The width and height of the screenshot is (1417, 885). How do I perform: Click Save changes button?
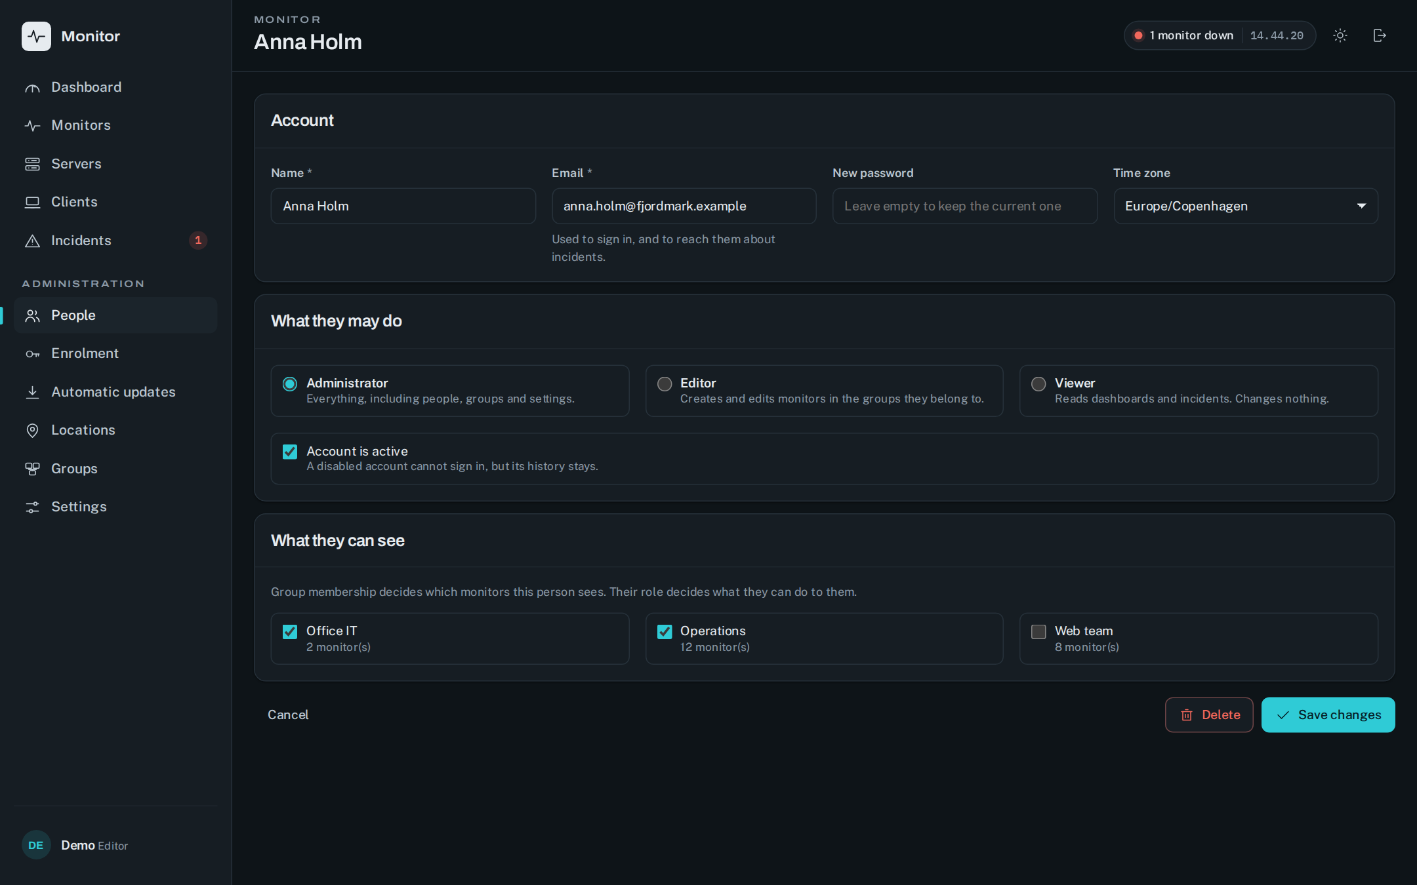[1328, 715]
